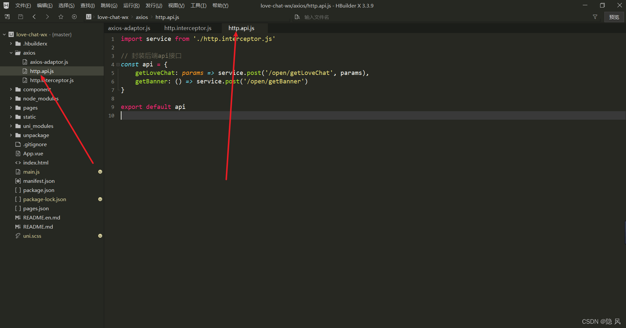Viewport: 626px width, 328px height.
Task: Expand the uni_modules folder
Action: click(11, 126)
